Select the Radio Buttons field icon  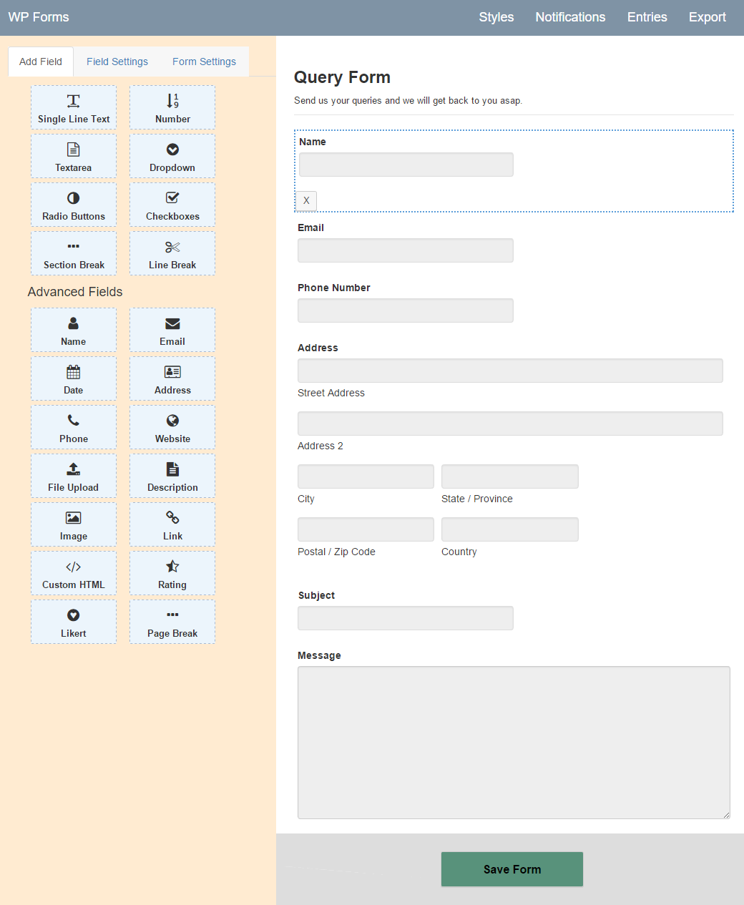click(74, 205)
